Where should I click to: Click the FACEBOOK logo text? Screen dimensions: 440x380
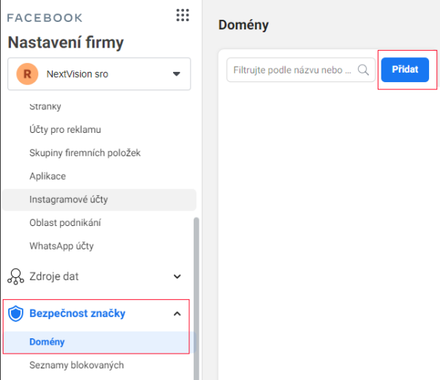[x=45, y=17]
